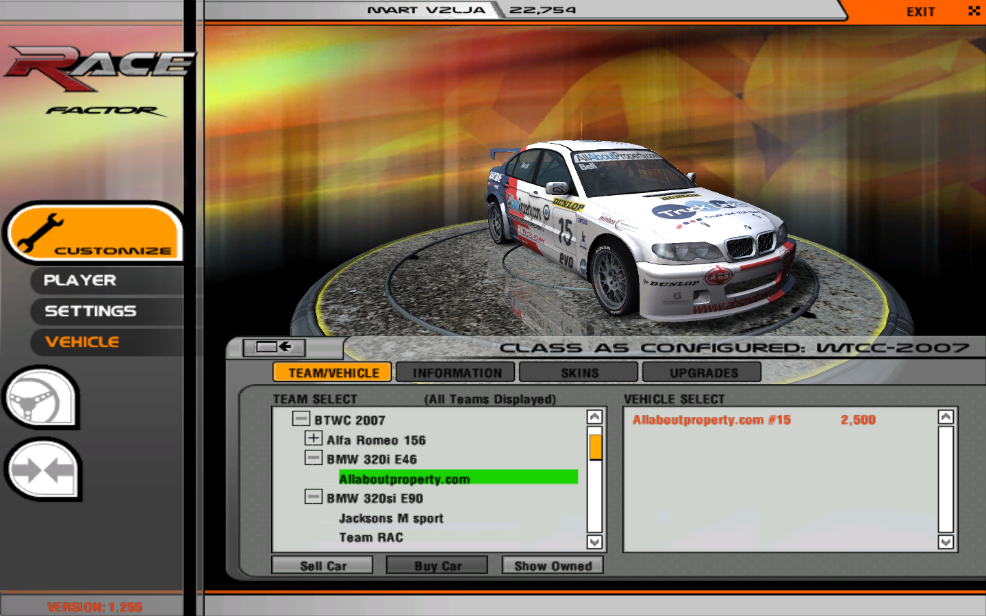Screen dimensions: 986x616
Task: Select the BTWC 2007 series label
Action: (350, 420)
